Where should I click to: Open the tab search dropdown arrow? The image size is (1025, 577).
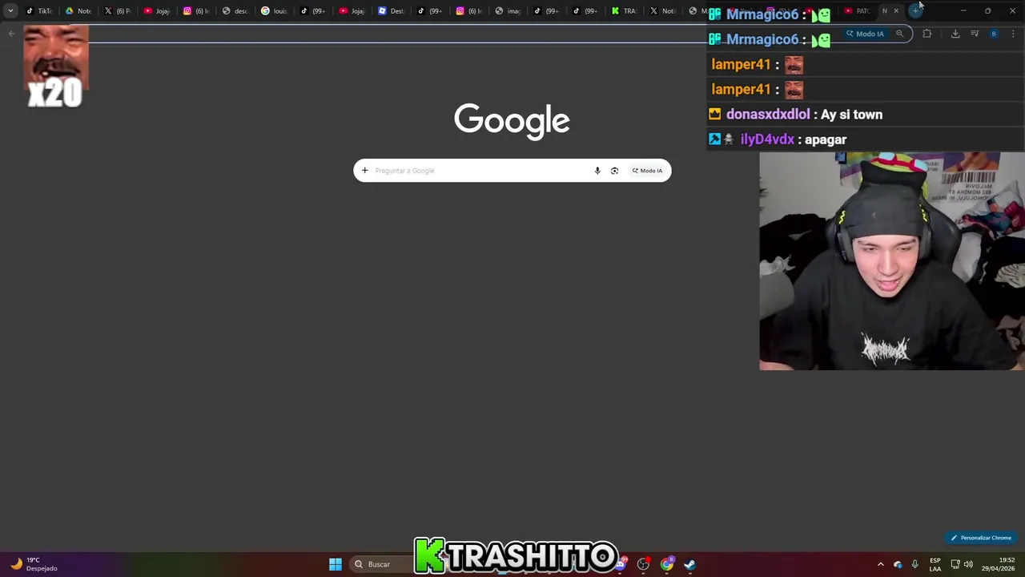click(x=10, y=11)
